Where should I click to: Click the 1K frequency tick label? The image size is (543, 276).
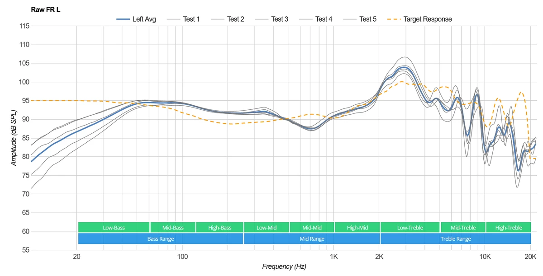coord(334,257)
